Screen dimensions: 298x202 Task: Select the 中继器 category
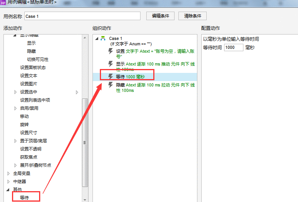[20, 181]
